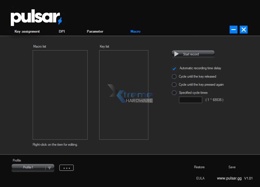
Task: Click the Profile1 dropdown arrow icon
Action: click(49, 167)
